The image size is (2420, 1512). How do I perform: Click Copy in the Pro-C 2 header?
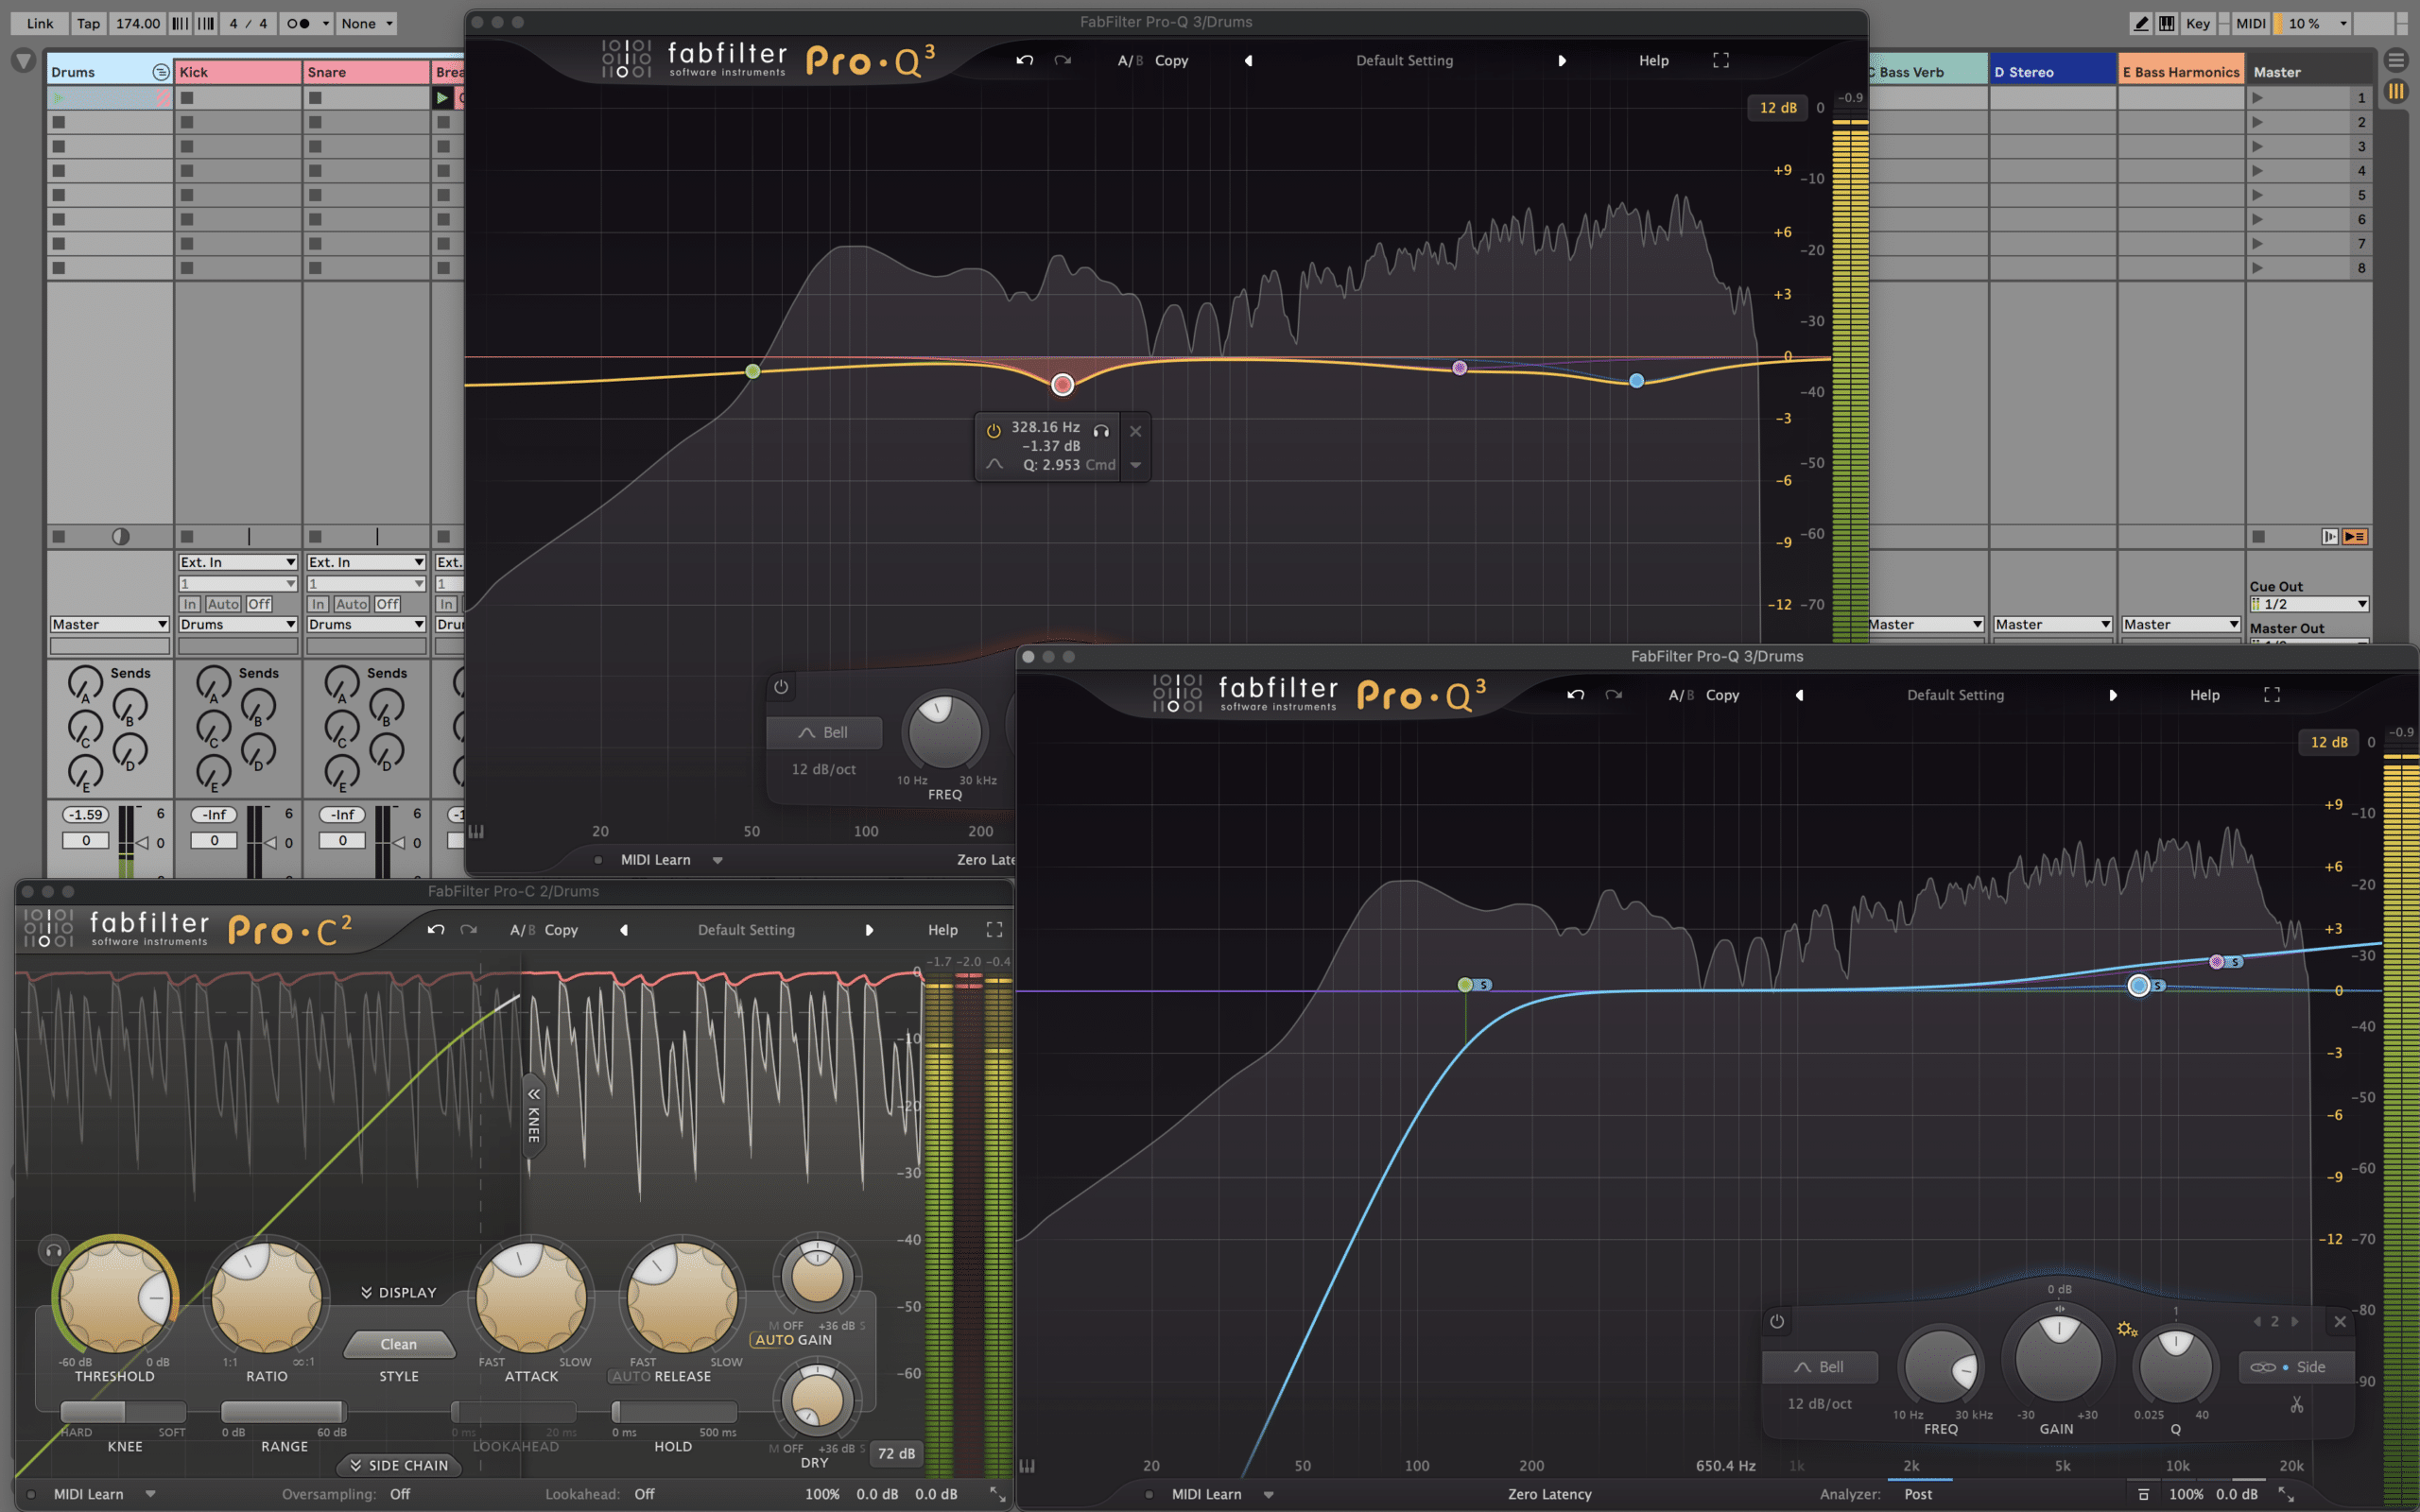(561, 929)
